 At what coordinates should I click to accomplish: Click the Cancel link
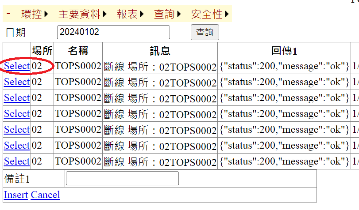coord(45,195)
